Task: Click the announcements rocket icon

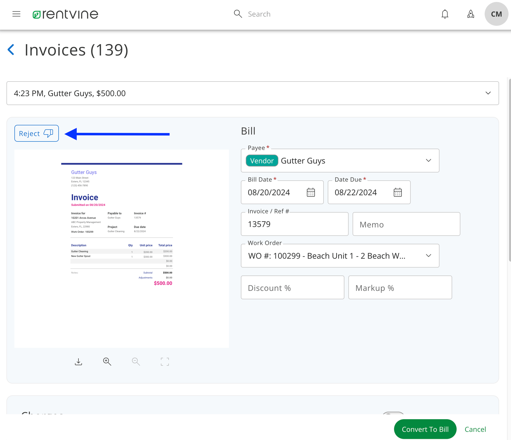Action: pos(470,14)
